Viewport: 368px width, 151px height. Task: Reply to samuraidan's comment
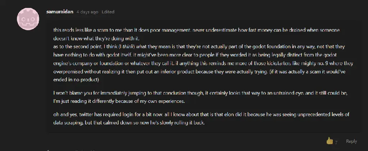351,141
